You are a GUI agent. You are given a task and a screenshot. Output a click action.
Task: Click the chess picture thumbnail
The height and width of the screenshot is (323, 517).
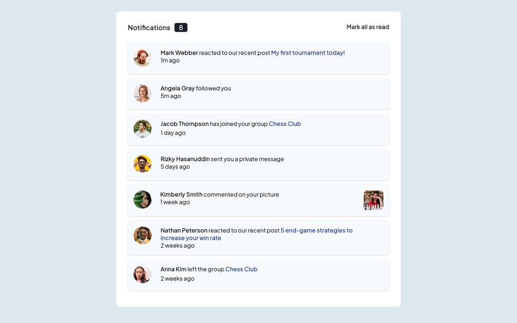tap(373, 200)
